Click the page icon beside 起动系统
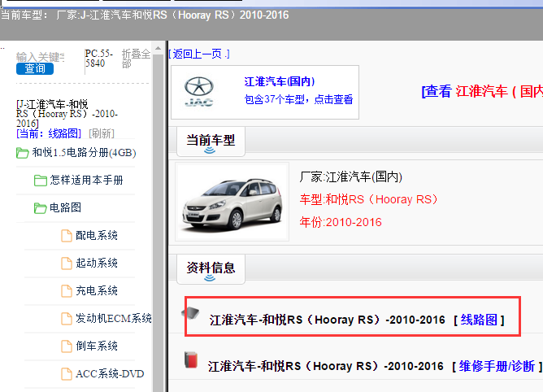Image resolution: width=543 pixels, height=392 pixels. point(67,264)
